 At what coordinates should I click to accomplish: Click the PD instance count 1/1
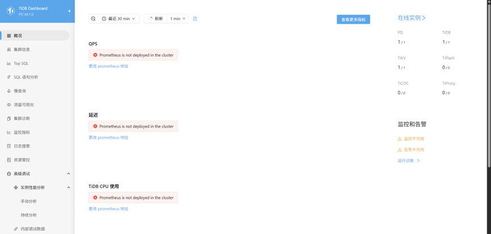(401, 42)
